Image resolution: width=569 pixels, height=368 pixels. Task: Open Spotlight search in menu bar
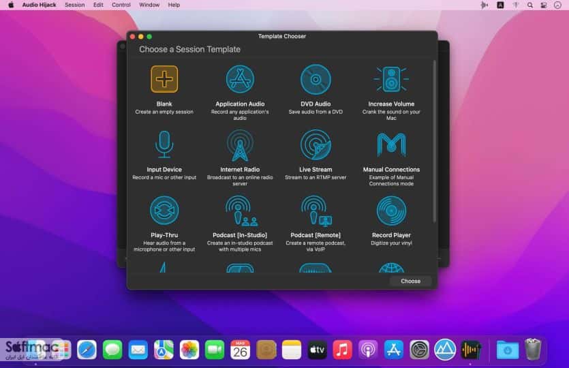(529, 5)
